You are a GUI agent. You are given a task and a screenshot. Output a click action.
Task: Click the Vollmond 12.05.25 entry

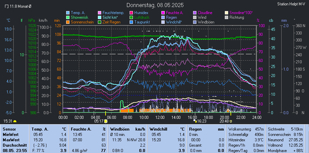pyautogui.click(x=285, y=145)
